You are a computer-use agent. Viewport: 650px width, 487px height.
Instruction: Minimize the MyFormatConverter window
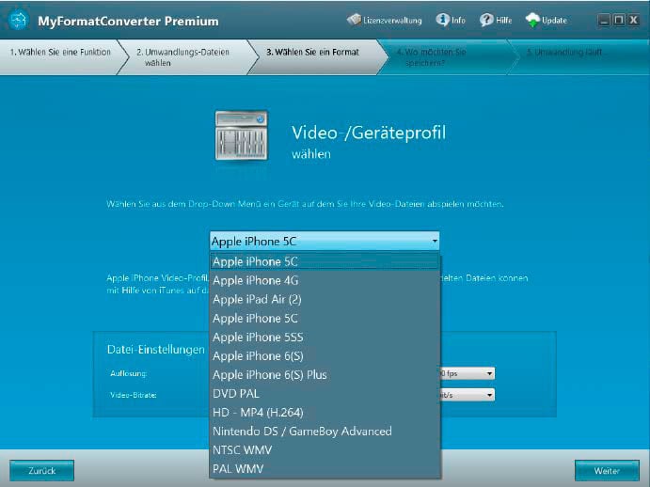pos(604,20)
